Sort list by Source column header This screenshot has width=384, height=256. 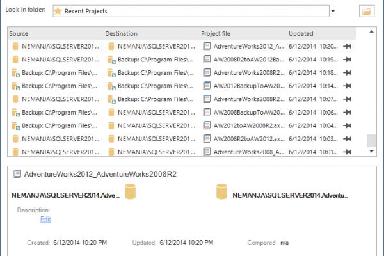19,33
